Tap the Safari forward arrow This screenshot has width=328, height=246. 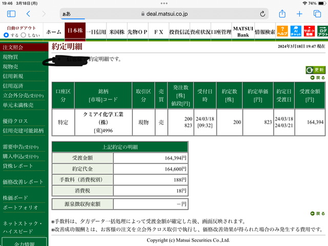tap(44, 14)
